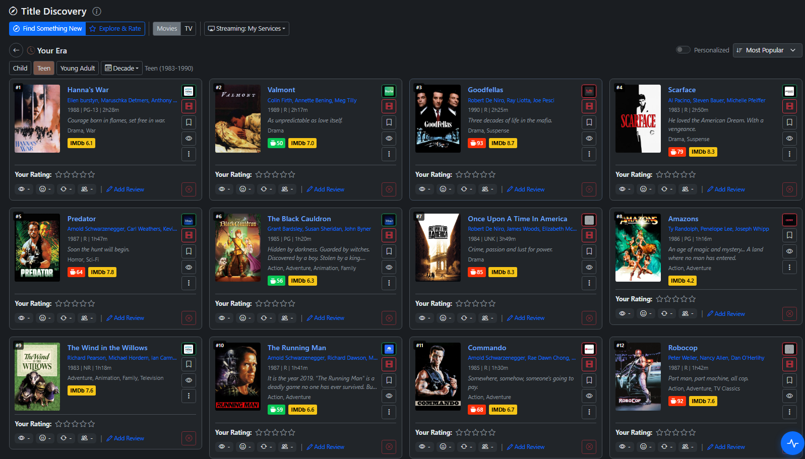Select the Young Adult era button

click(78, 69)
